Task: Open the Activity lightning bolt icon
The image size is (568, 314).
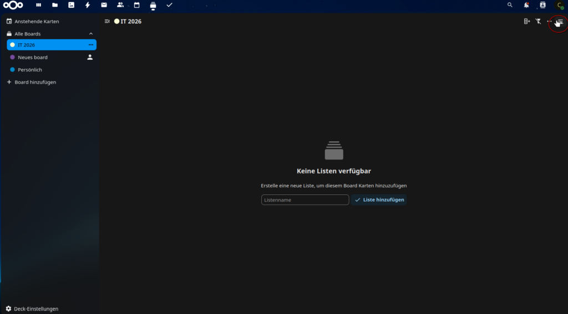Action: tap(88, 5)
